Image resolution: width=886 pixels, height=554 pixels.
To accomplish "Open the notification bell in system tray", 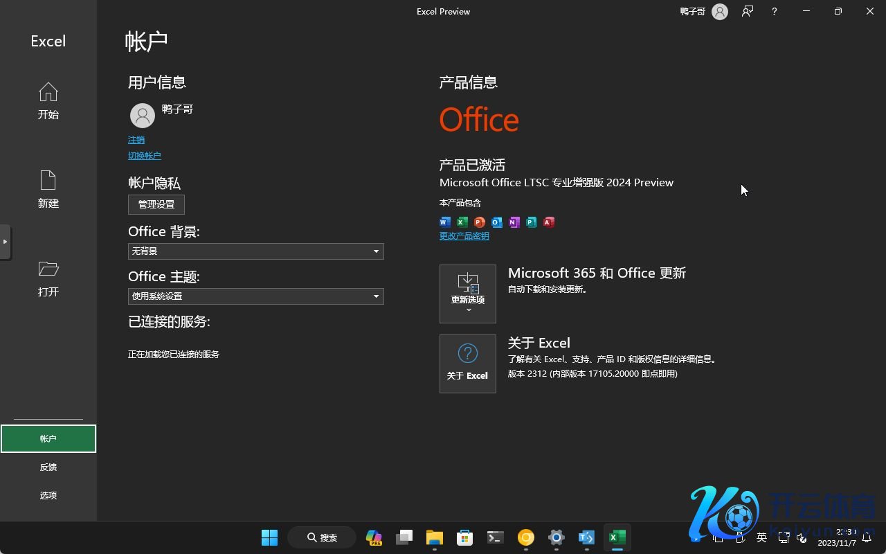I will 866,537.
